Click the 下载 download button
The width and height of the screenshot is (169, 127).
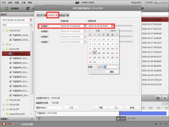(101, 108)
